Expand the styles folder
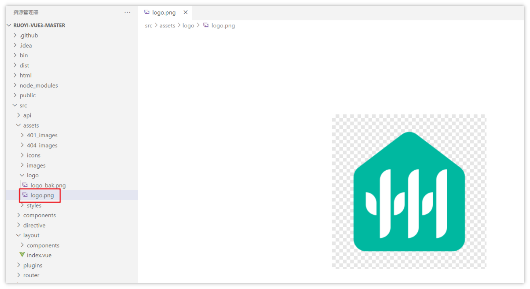This screenshot has height=289, width=530. pos(22,205)
